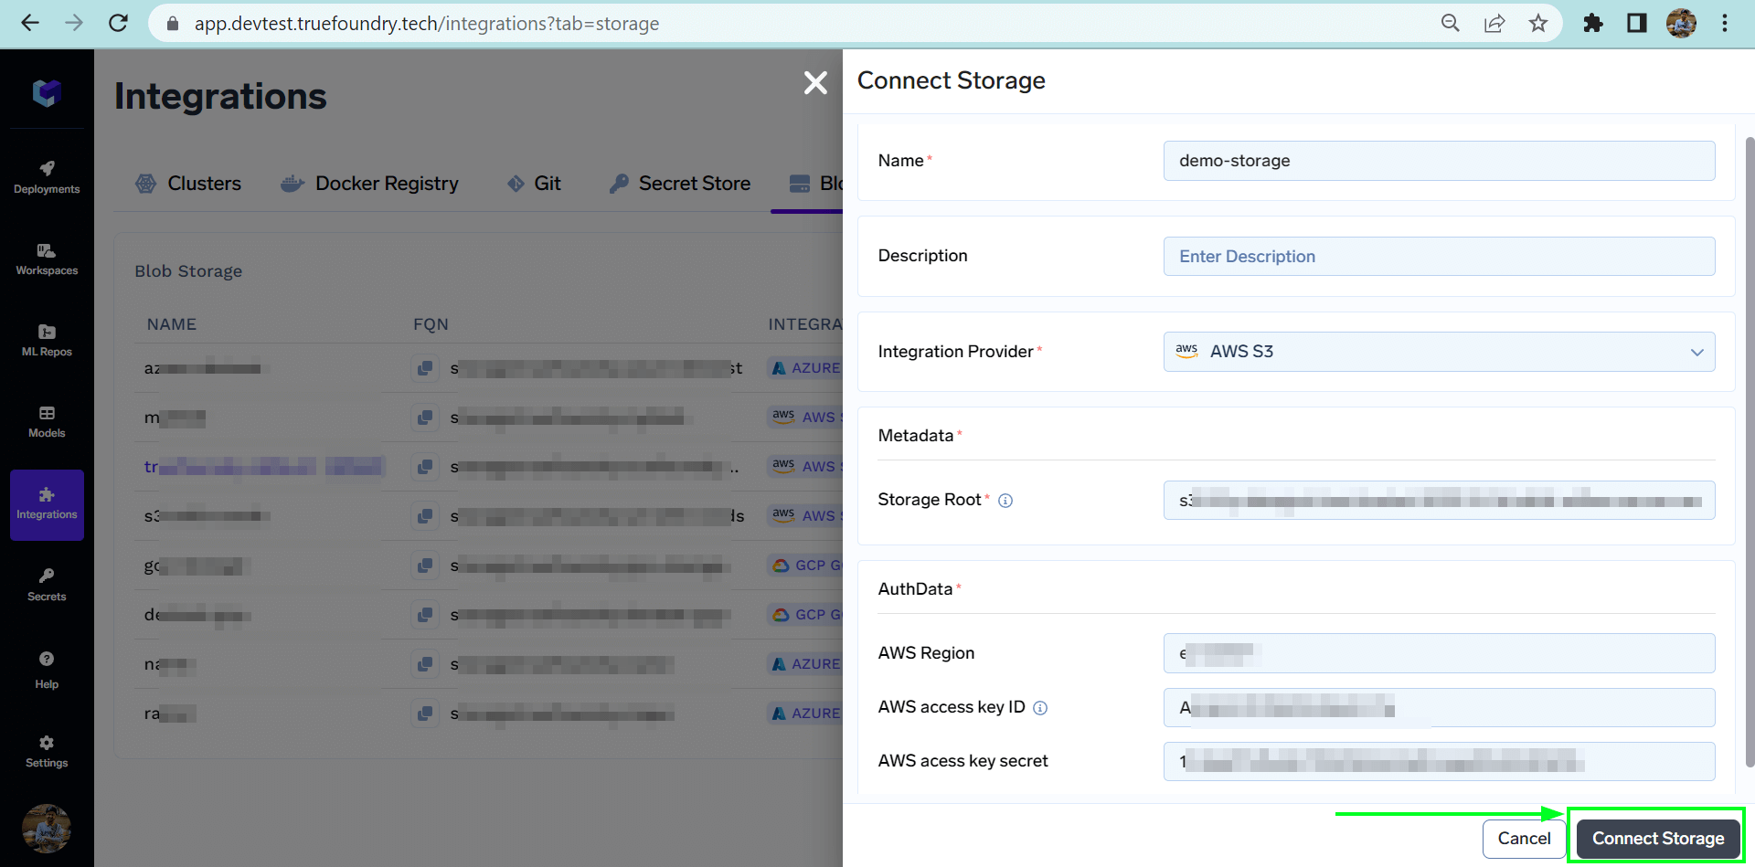Open Deployments from sidebar rocket icon
The width and height of the screenshot is (1755, 867).
click(47, 176)
